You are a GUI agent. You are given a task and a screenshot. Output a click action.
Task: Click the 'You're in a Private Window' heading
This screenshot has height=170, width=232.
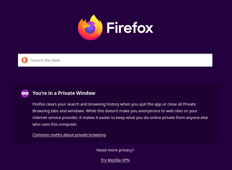64,93
